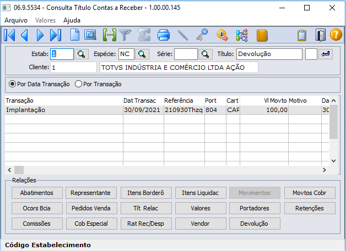
Task: Select the Implantação transaction row
Action: [x=167, y=110]
